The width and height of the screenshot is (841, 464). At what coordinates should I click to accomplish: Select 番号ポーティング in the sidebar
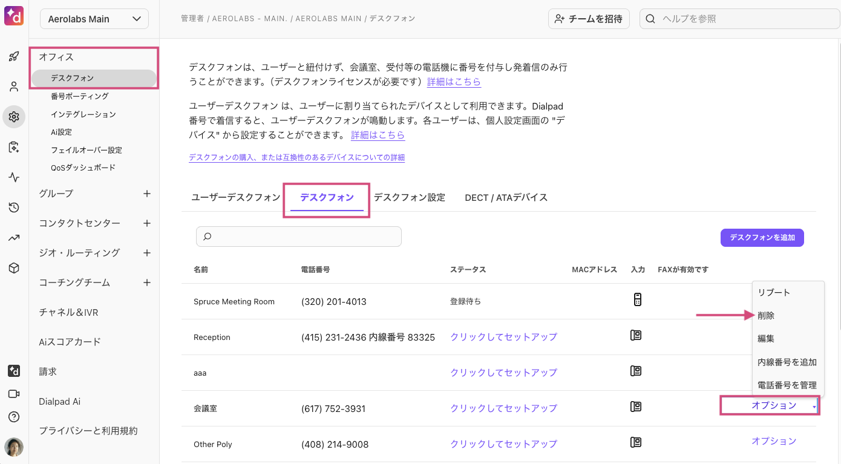pyautogui.click(x=80, y=96)
